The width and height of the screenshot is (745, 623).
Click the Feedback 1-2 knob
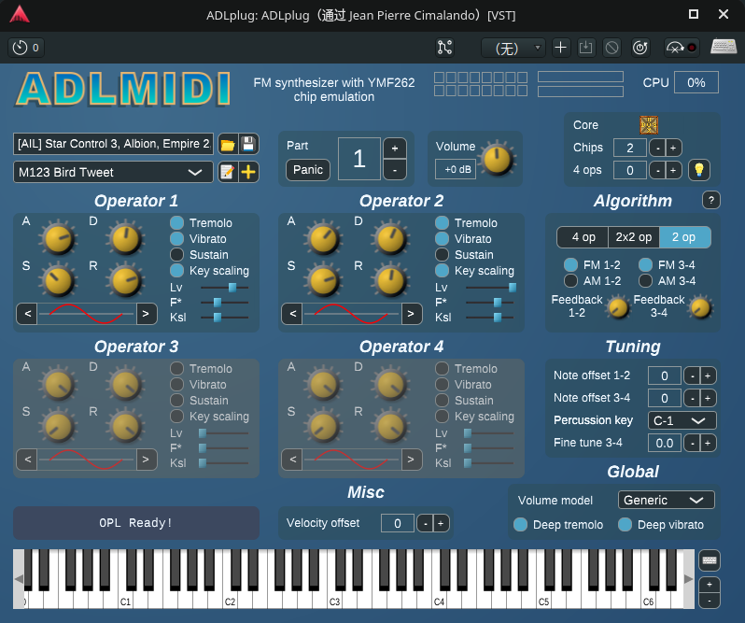pos(618,307)
